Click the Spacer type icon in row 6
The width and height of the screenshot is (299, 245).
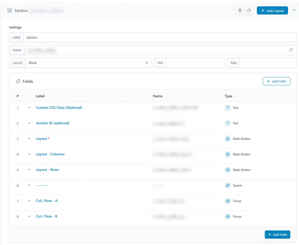[x=228, y=185]
